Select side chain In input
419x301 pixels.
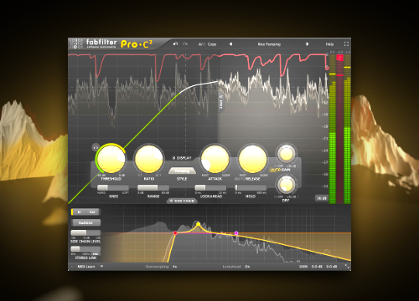tap(79, 212)
